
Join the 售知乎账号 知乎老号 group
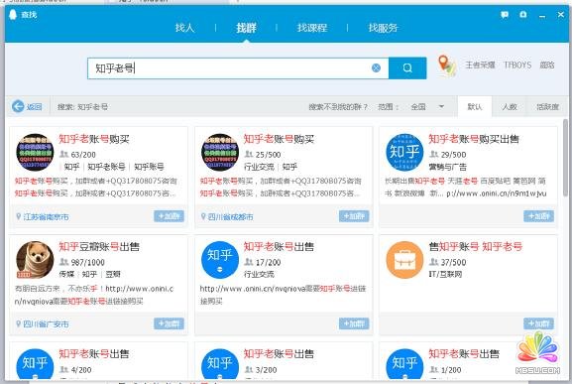[538, 323]
